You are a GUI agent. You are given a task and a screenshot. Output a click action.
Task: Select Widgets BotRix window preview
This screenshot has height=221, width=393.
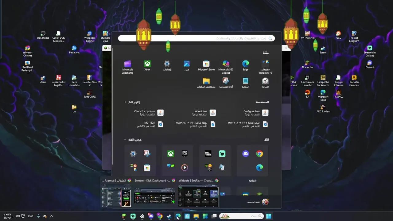pyautogui.click(x=198, y=193)
